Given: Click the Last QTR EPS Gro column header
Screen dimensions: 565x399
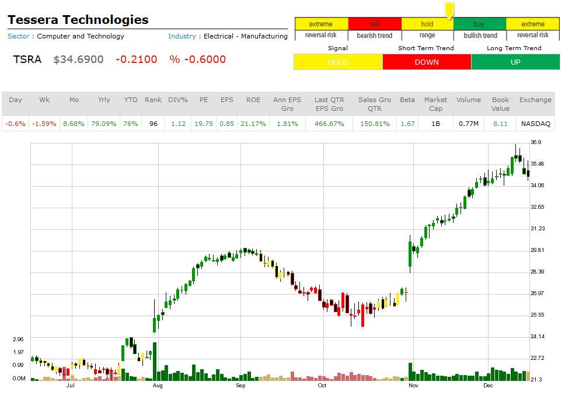Looking at the screenshot, I should click(329, 104).
